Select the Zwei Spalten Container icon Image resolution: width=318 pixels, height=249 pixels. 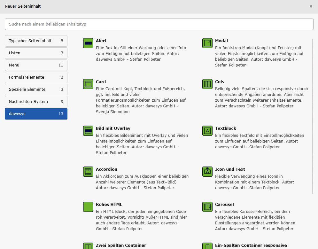point(88,246)
